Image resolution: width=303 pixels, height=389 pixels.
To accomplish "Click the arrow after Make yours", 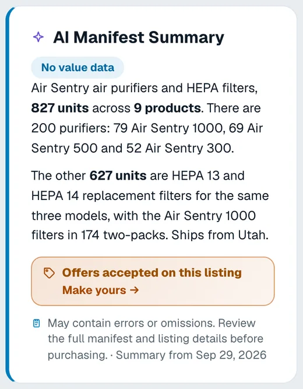I will [x=135, y=290].
